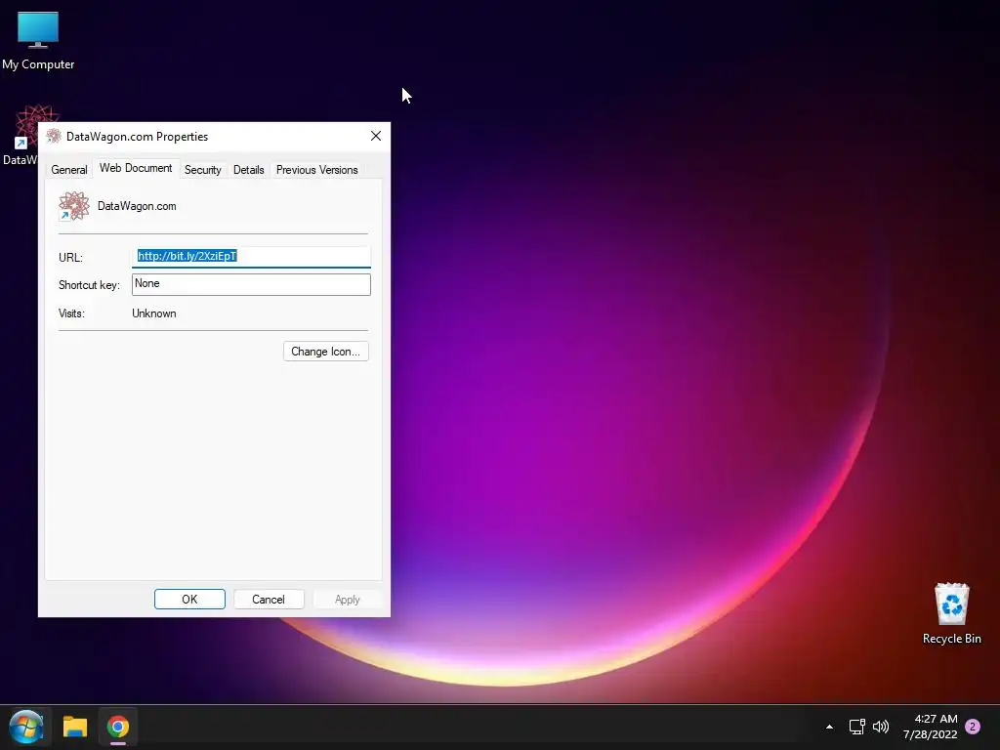Click the Visits: label

click(71, 313)
